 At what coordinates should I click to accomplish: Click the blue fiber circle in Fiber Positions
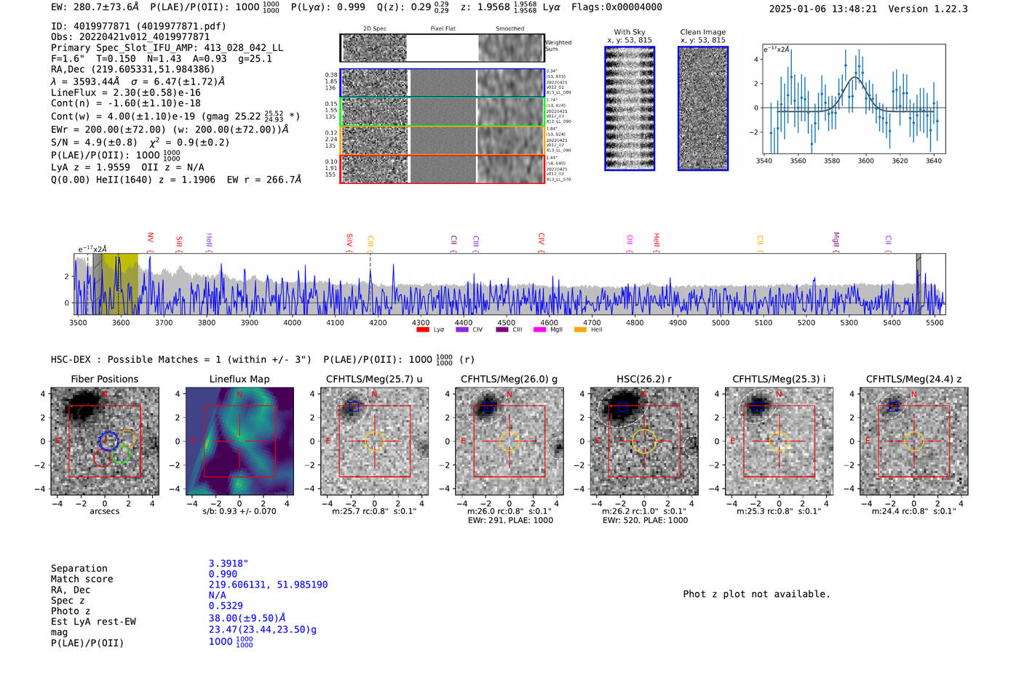(x=108, y=441)
